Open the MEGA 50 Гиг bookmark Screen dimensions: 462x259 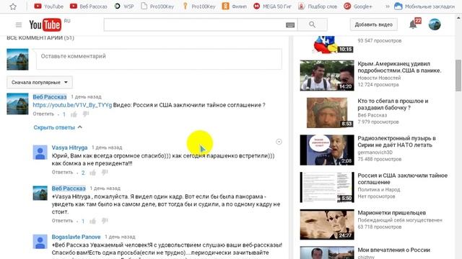coord(273,6)
